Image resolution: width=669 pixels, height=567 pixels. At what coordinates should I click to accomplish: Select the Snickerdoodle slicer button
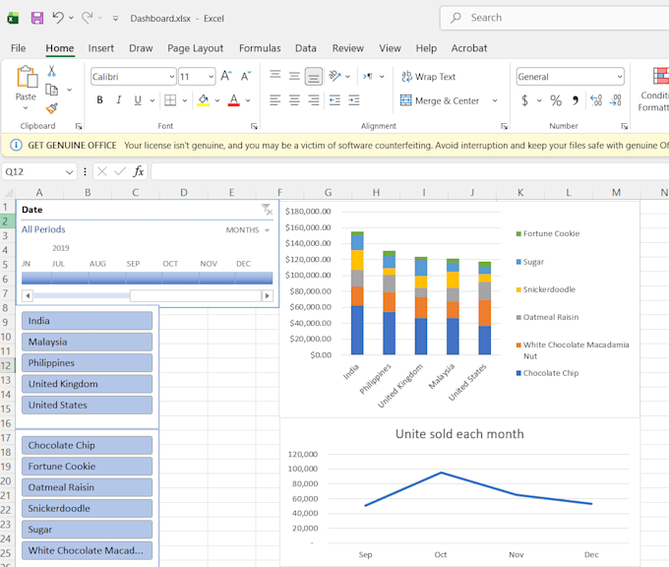coord(87,509)
